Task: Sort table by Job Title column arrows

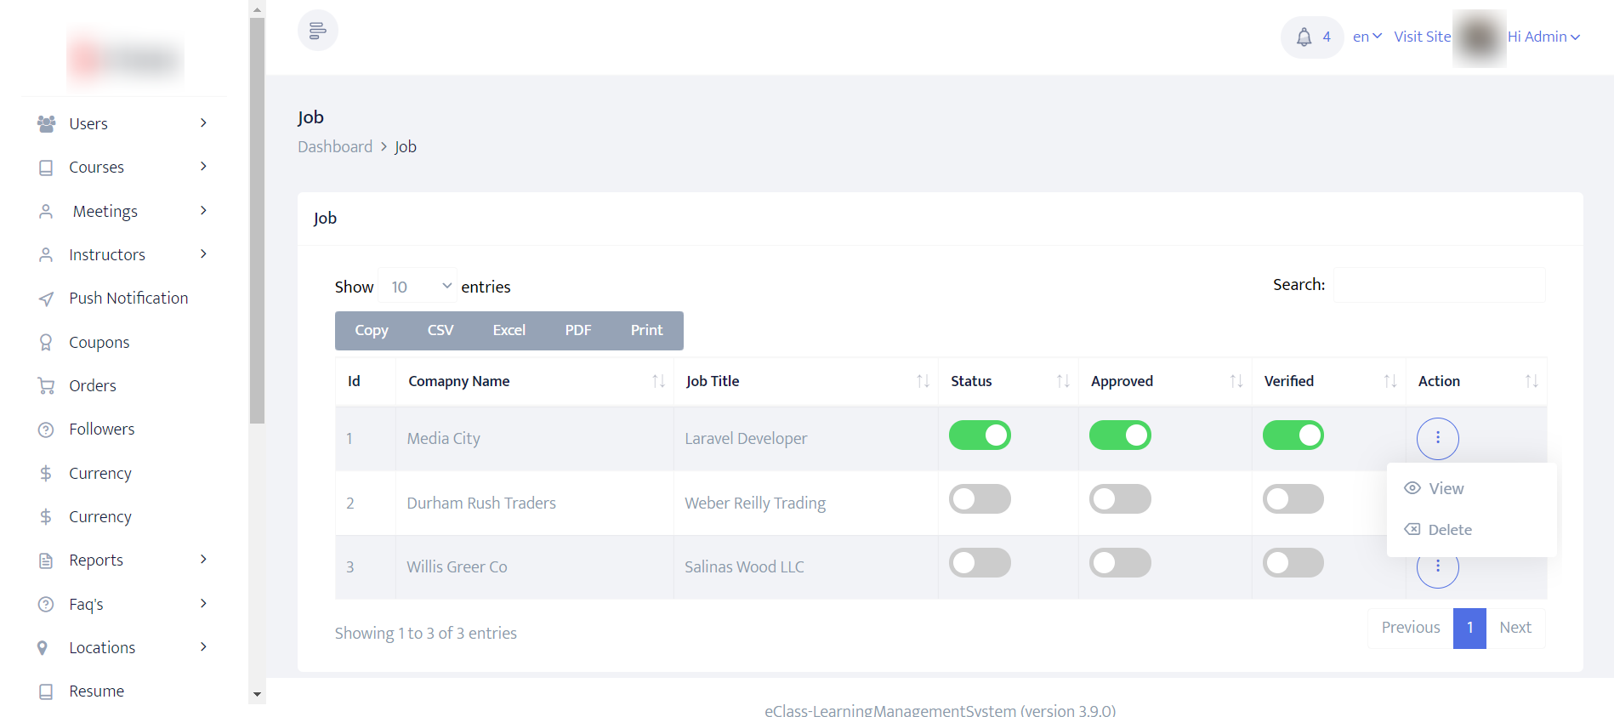Action: tap(923, 381)
